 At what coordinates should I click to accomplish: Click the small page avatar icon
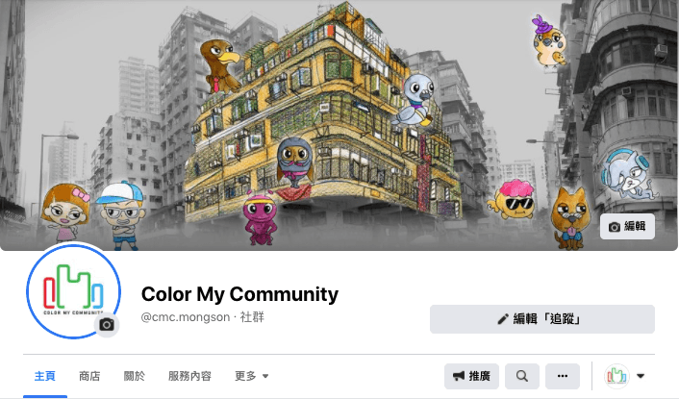click(616, 376)
